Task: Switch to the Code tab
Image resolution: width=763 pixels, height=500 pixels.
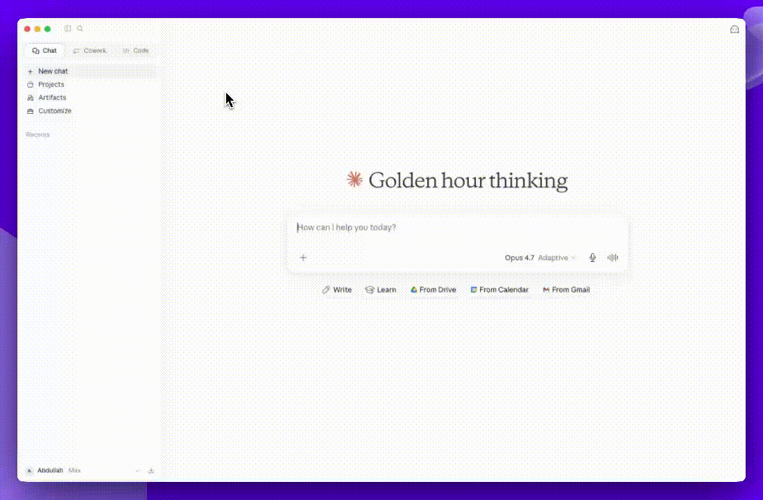Action: pos(136,51)
